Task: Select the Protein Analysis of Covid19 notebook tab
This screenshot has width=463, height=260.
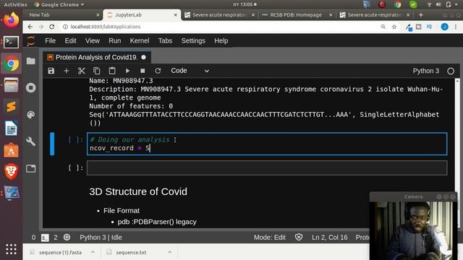Action: click(96, 57)
